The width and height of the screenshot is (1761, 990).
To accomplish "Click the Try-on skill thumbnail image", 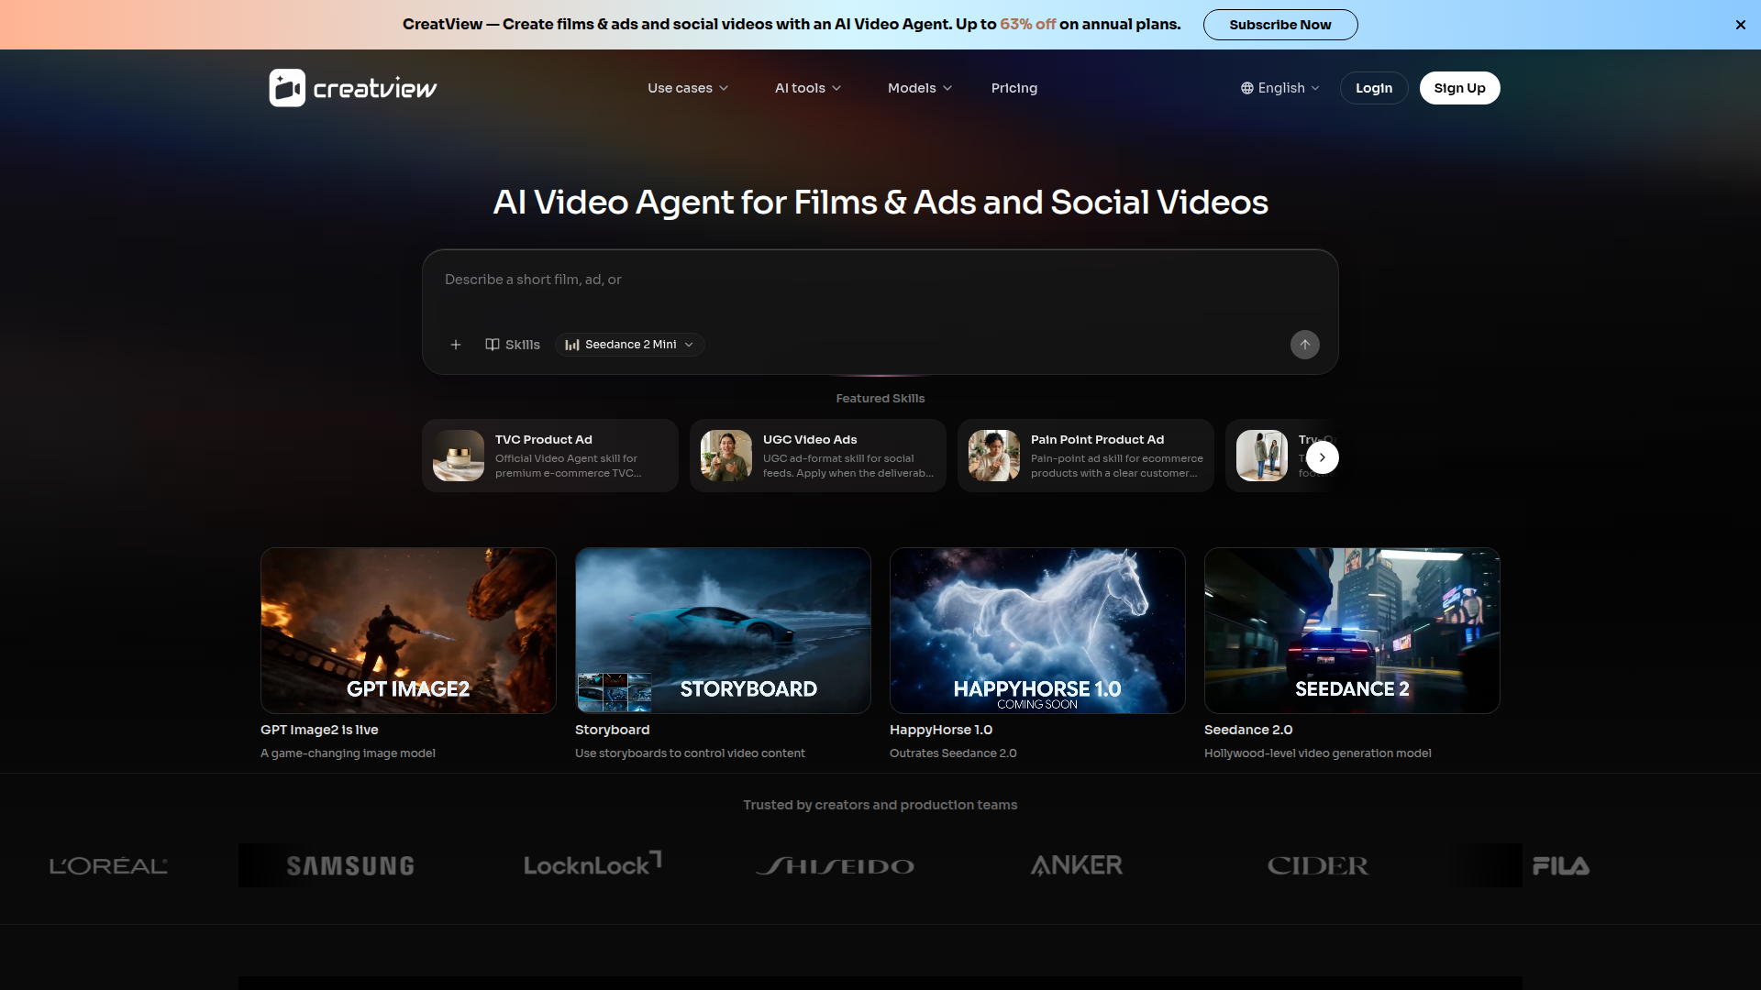I will click(x=1262, y=456).
